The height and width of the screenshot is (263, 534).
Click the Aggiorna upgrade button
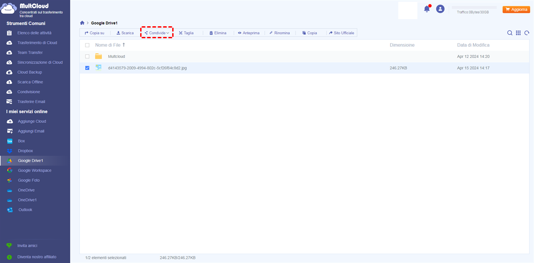516,9
